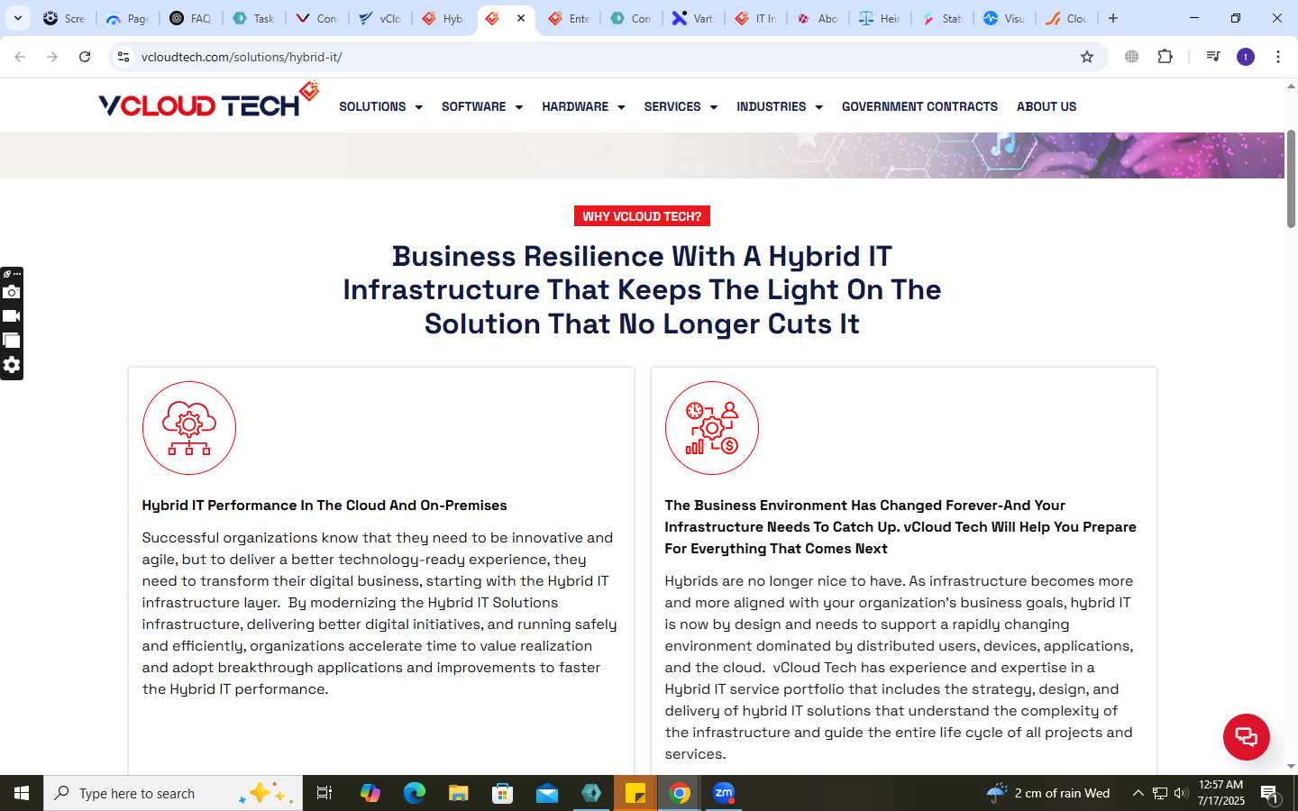Open the red live chat bubble

[1246, 736]
